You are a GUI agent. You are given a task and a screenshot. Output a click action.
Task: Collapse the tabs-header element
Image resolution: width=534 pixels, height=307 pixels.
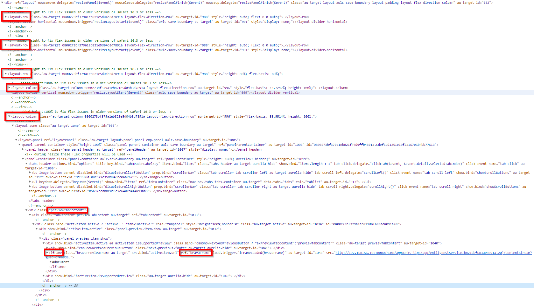(26, 164)
